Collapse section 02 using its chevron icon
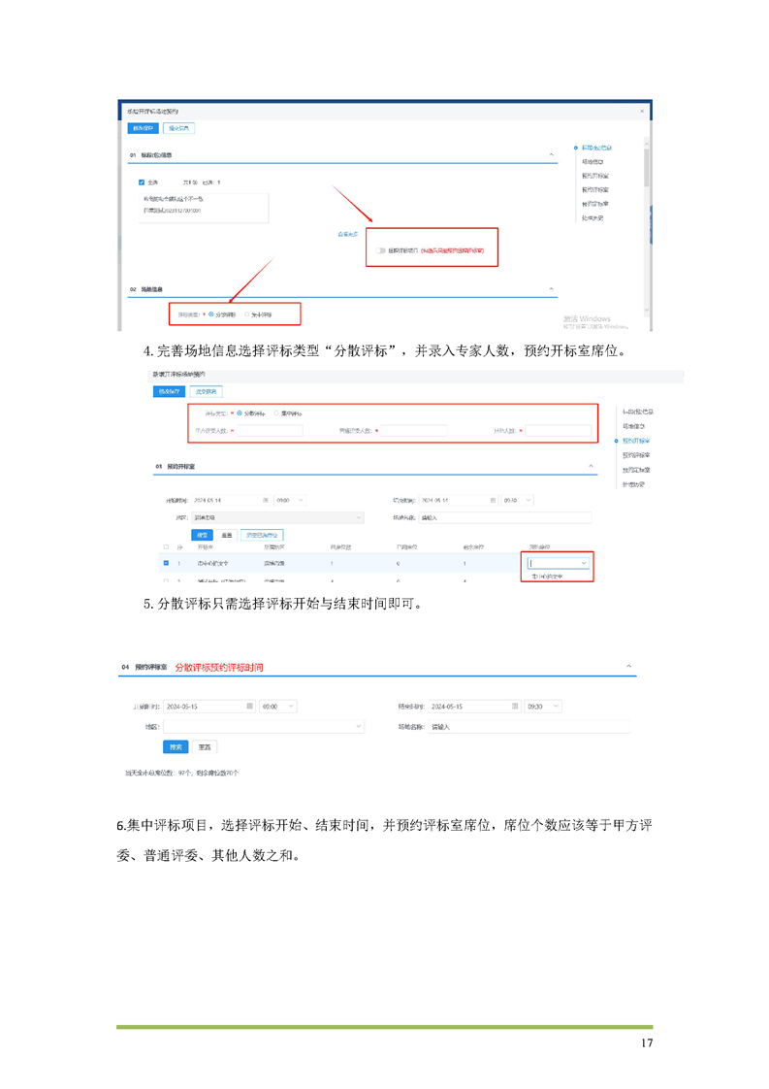Image resolution: width=769 pixels, height=1089 pixels. (x=552, y=289)
